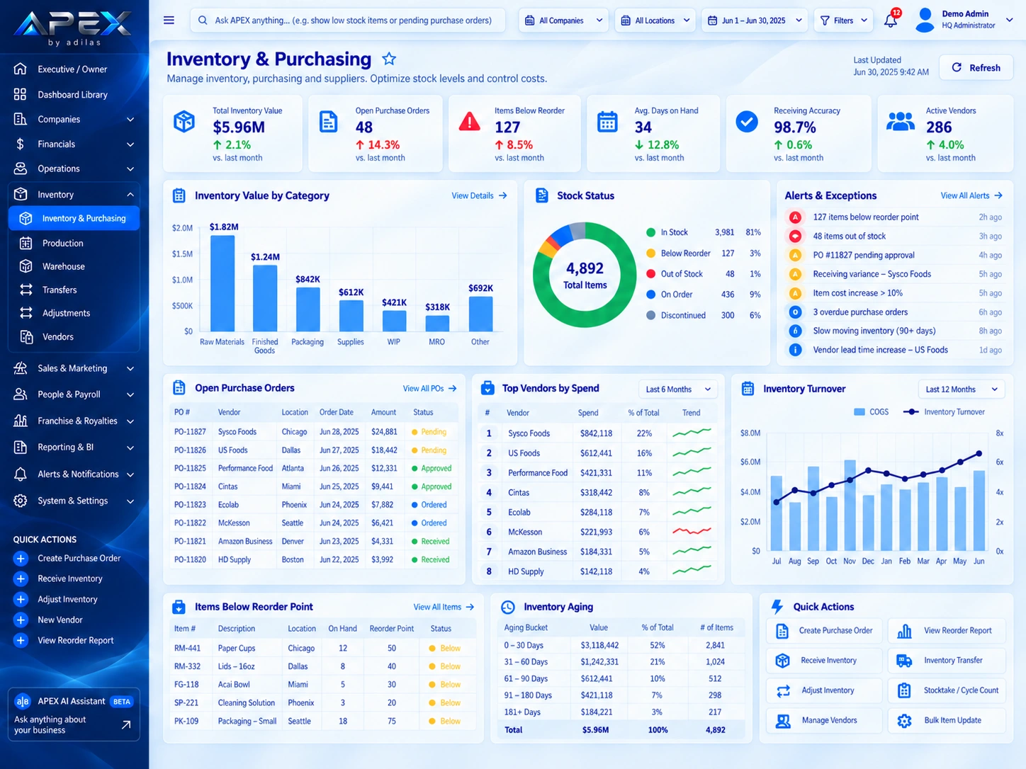The height and width of the screenshot is (769, 1026).
Task: Open the Last 12 Months dropdown
Action: (x=961, y=389)
